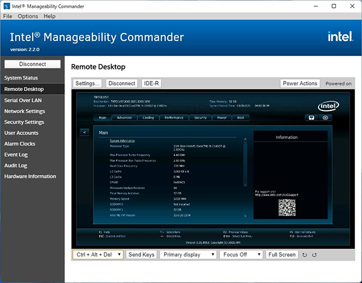Screen dimensions: 362x283
Task: Switch to the BIOS Boot tab
Action: pos(241,118)
